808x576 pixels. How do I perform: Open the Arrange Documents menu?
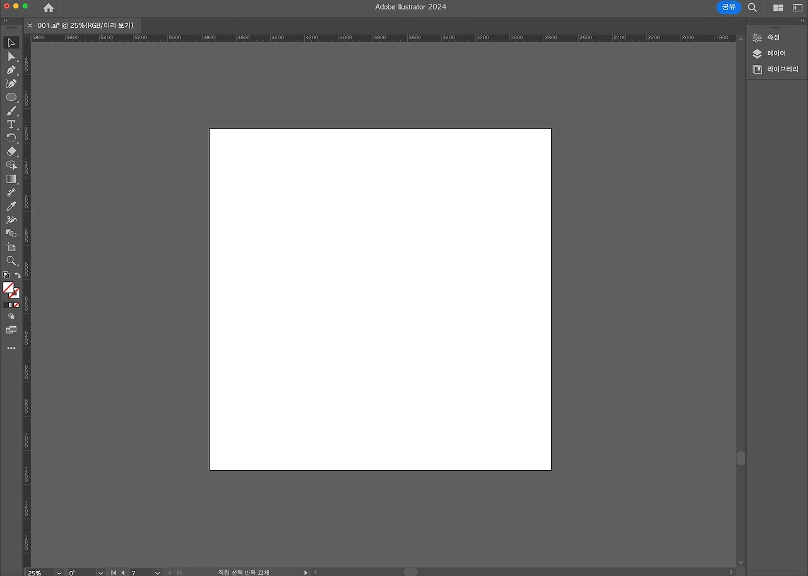point(778,8)
